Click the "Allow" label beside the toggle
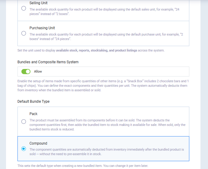Viewport: 208px width, 169px height. pos(38,72)
